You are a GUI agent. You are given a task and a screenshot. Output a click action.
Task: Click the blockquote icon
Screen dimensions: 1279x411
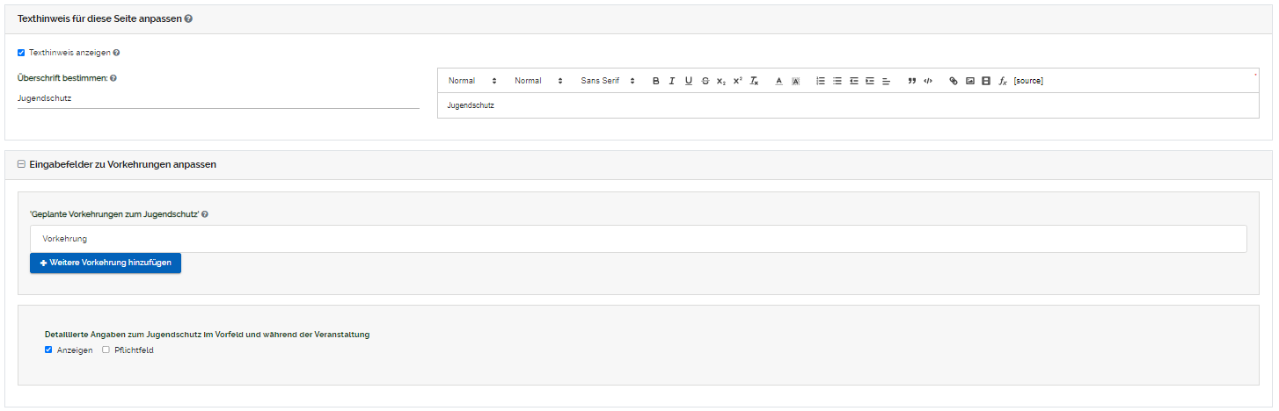[912, 81]
